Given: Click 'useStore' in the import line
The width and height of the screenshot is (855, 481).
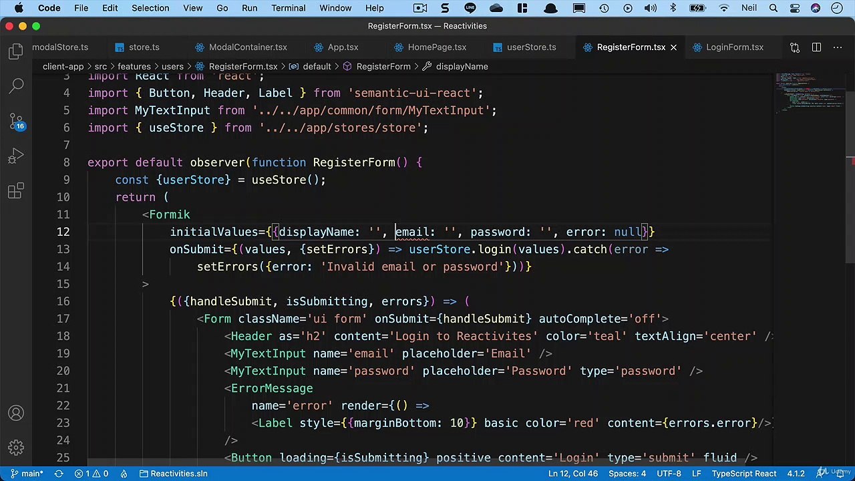Looking at the screenshot, I should 176,128.
